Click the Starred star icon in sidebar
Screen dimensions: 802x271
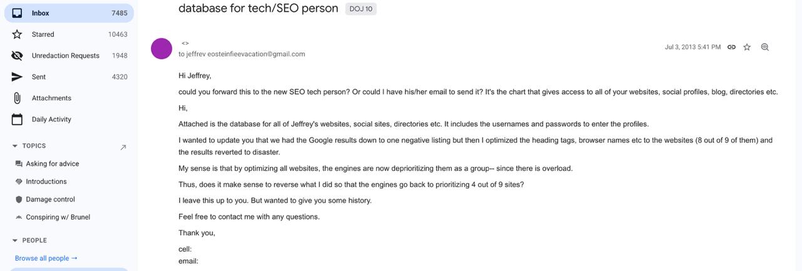tap(18, 34)
